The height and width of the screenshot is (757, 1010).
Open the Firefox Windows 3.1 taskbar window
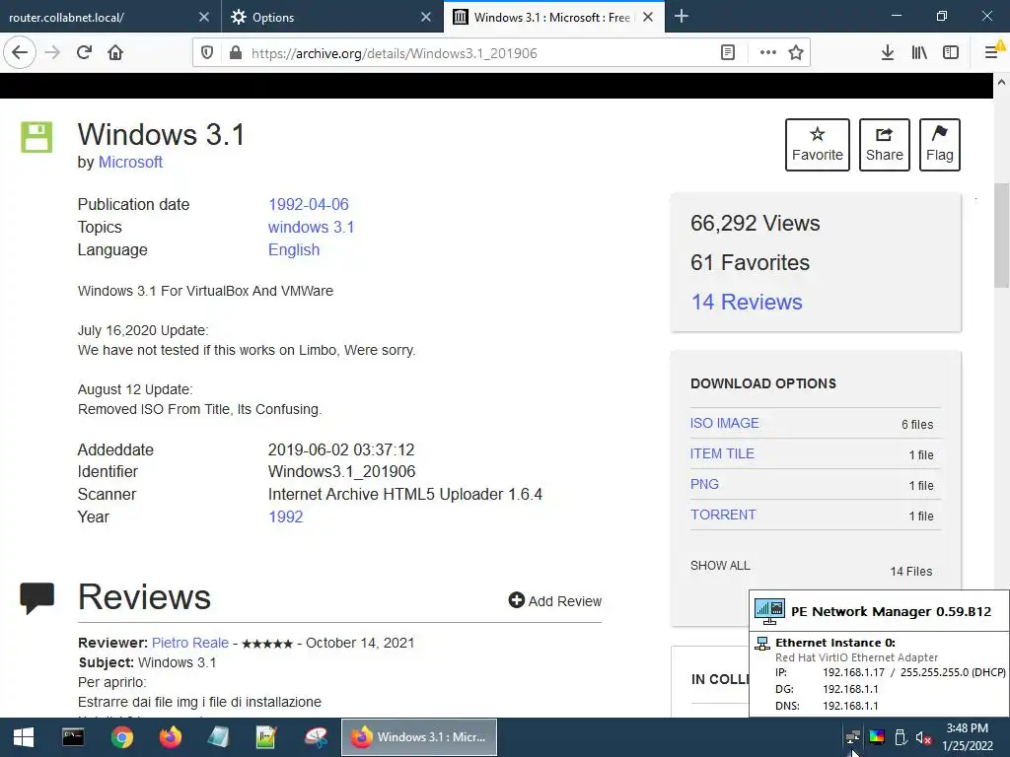pos(418,737)
